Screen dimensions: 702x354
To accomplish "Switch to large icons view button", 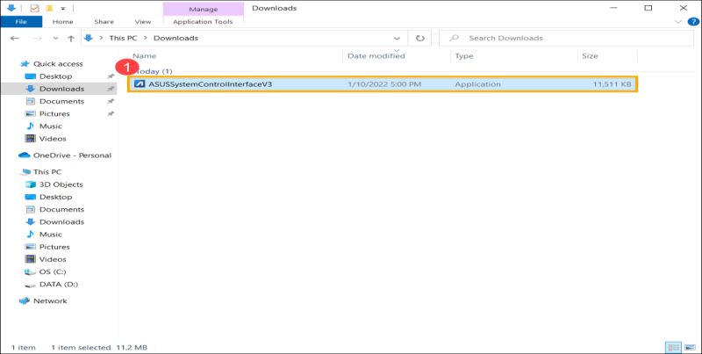I will pyautogui.click(x=690, y=347).
